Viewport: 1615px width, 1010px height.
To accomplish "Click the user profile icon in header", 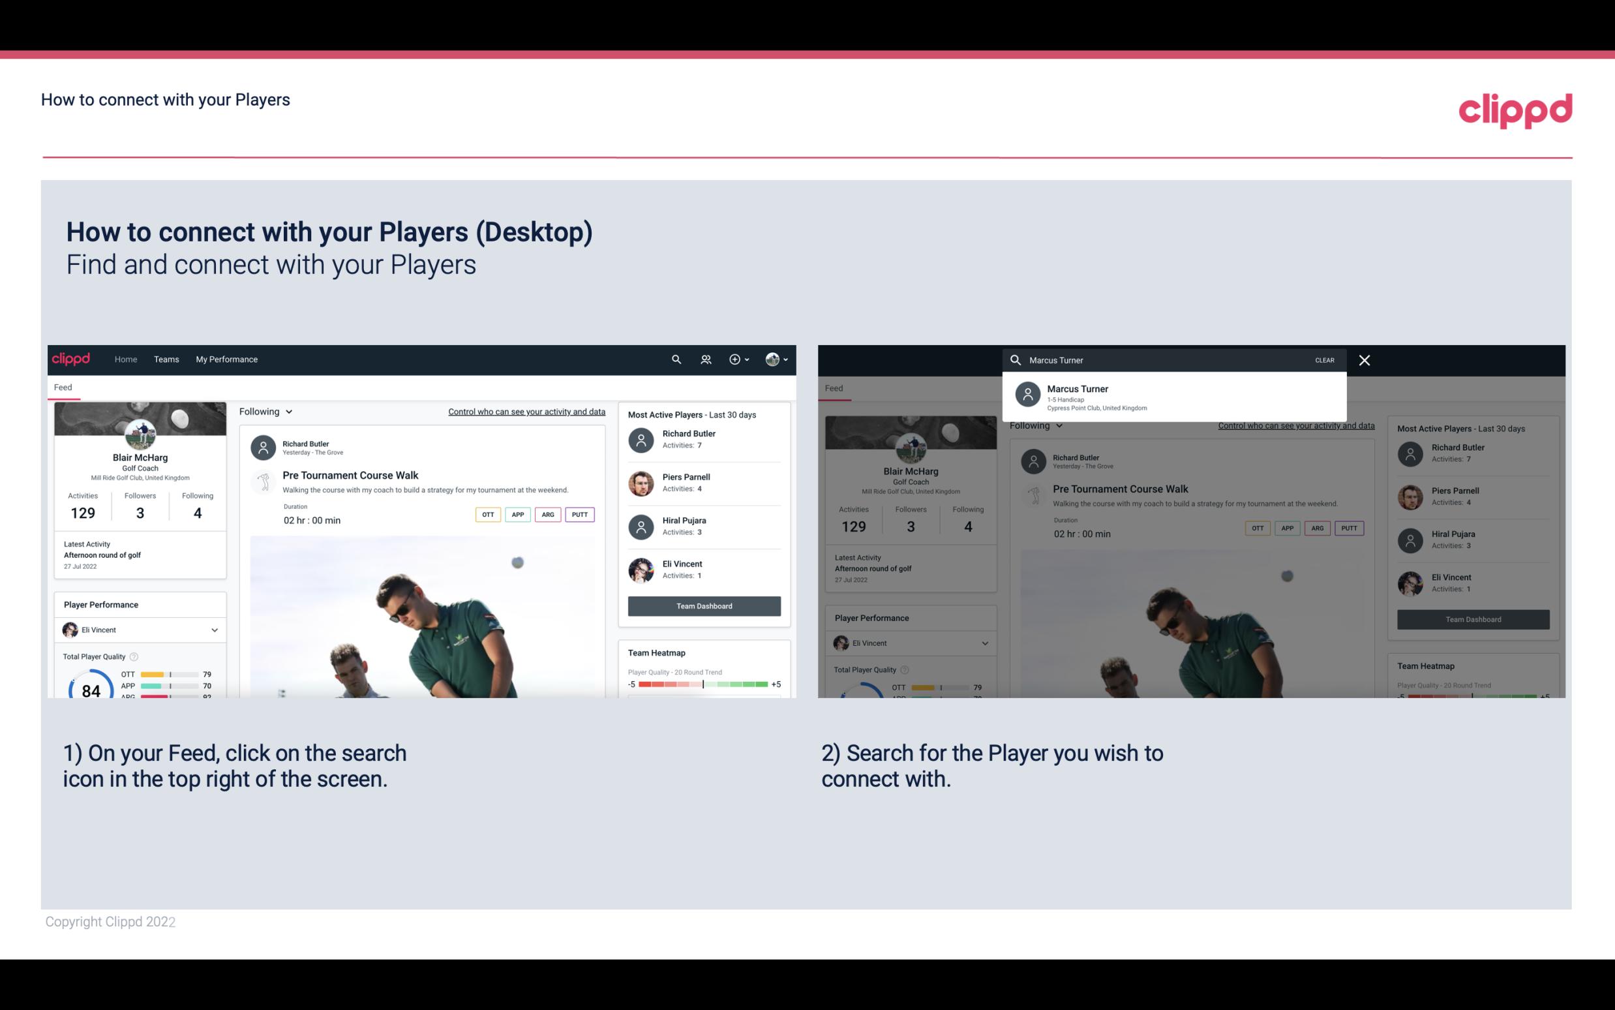I will (774, 358).
